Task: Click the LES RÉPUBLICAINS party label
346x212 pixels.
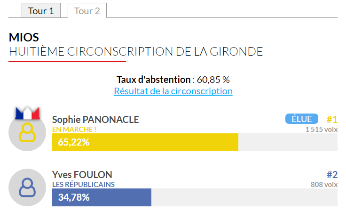Action: [x=83, y=184]
